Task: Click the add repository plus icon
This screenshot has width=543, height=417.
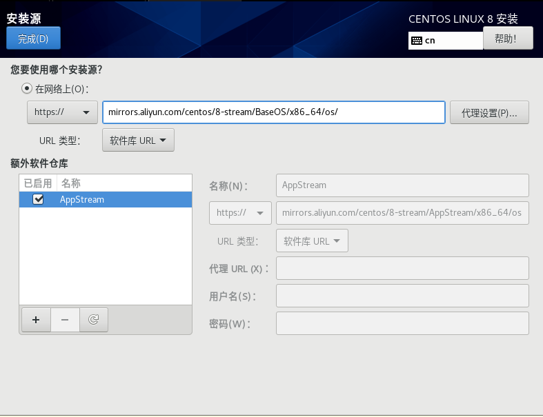Action: [36, 320]
